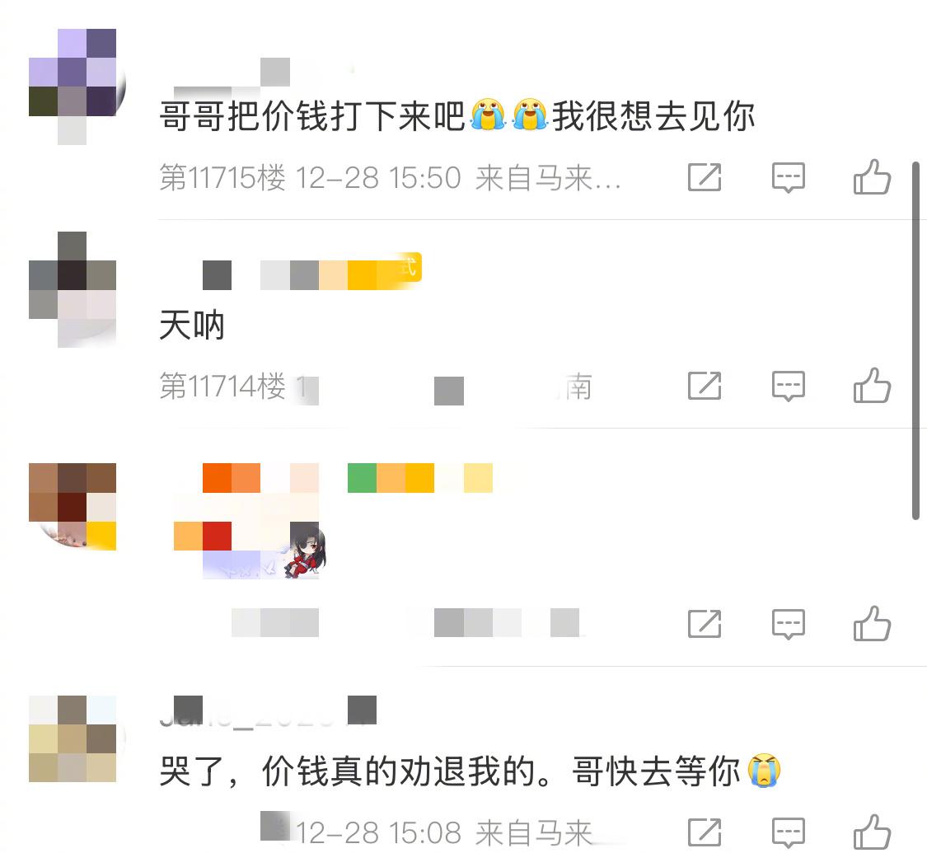
Task: Reply to the "哭了，价钱真的劝退我的" comment
Action: (788, 833)
